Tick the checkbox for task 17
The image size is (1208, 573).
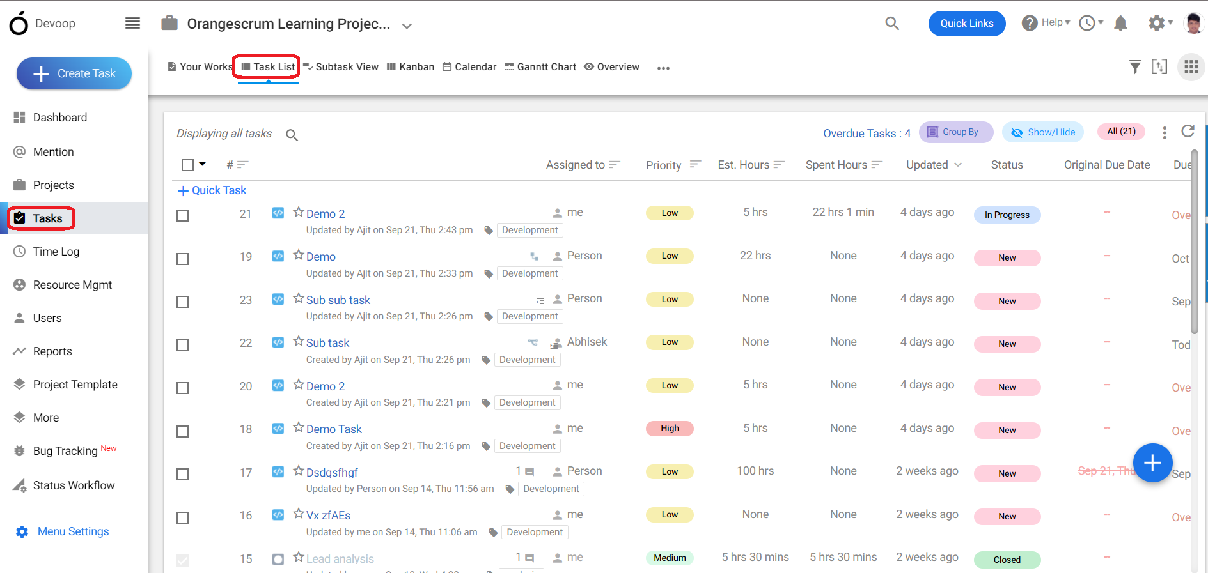tap(183, 474)
